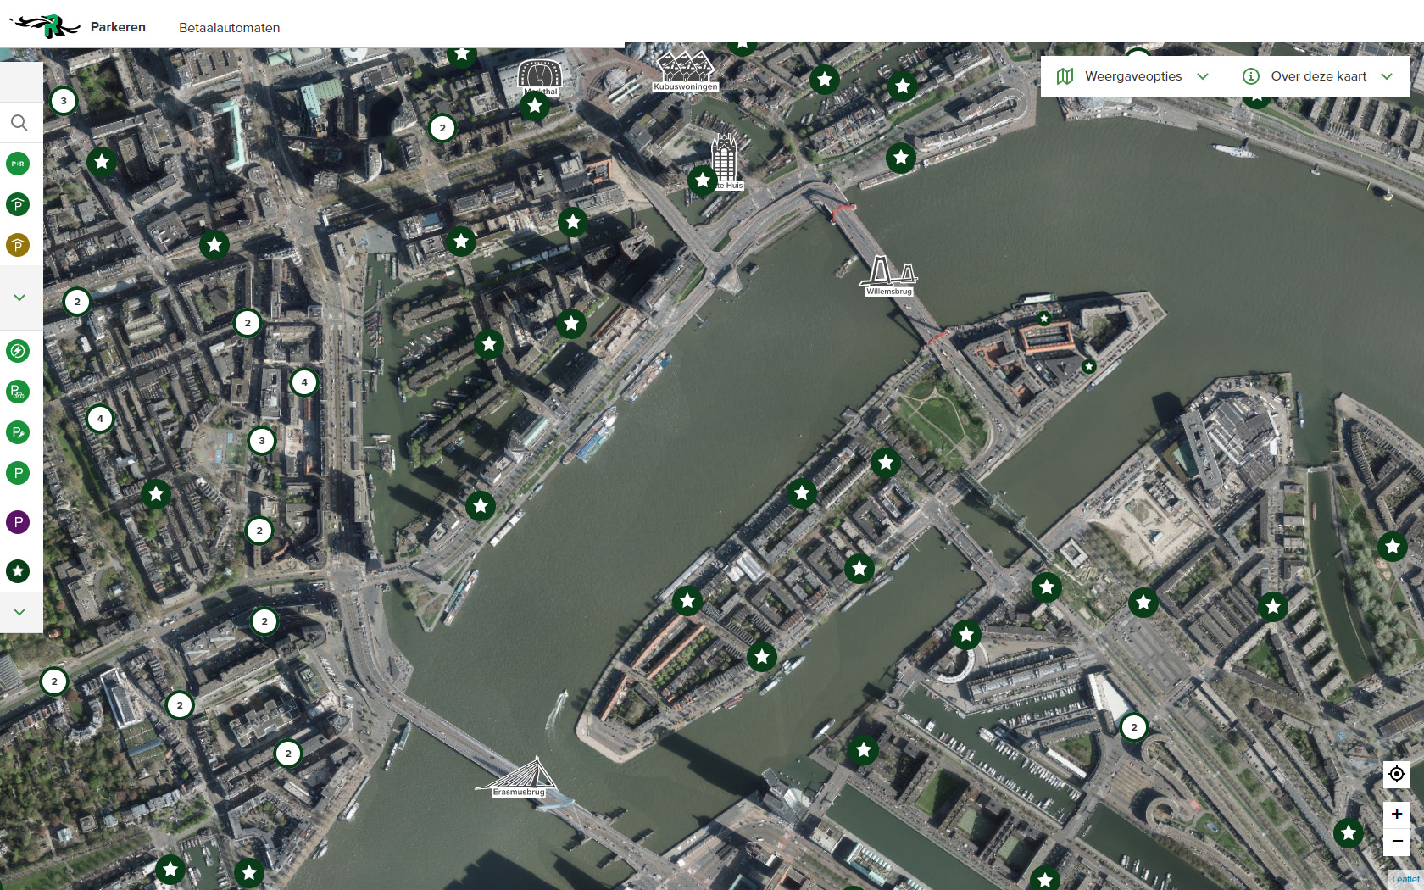Image resolution: width=1424 pixels, height=890 pixels.
Task: Open the Weergaveopties dropdown
Action: [x=1132, y=76]
